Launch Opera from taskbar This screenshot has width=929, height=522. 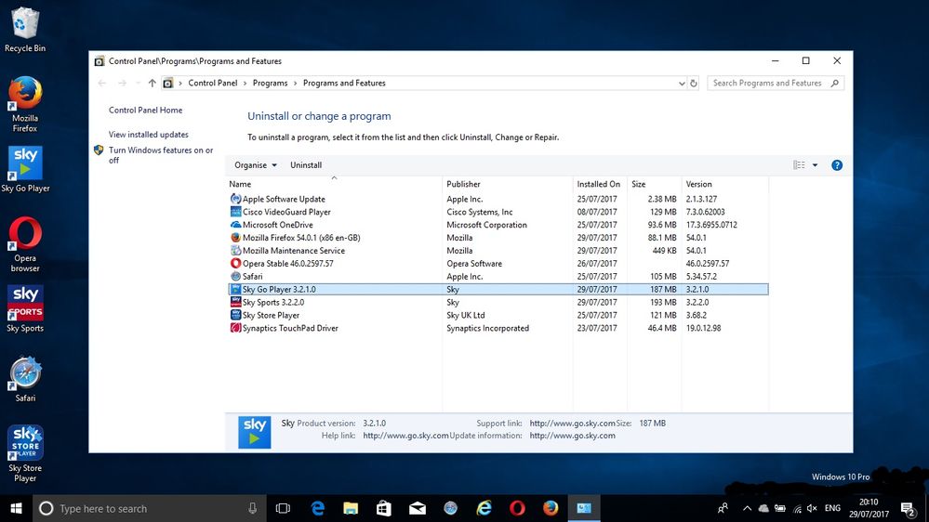point(517,508)
